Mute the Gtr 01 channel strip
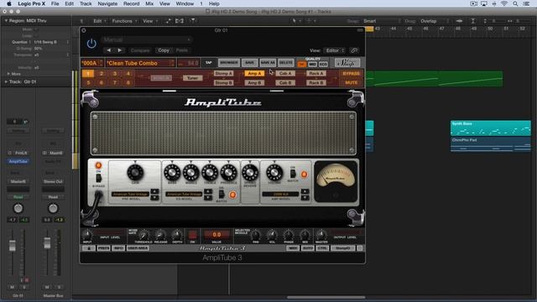 click(12, 287)
